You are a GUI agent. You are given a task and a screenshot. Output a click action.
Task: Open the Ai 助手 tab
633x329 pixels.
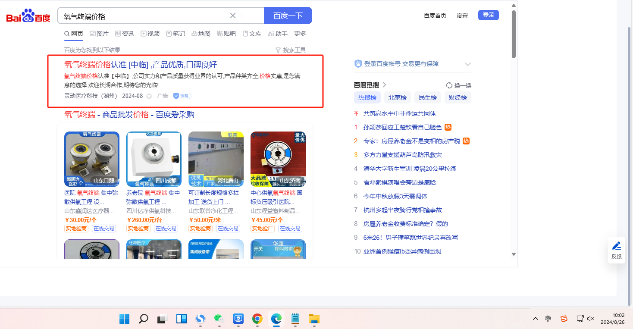click(x=278, y=34)
